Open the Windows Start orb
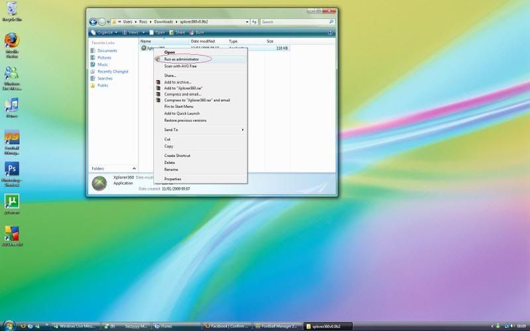 [9, 326]
